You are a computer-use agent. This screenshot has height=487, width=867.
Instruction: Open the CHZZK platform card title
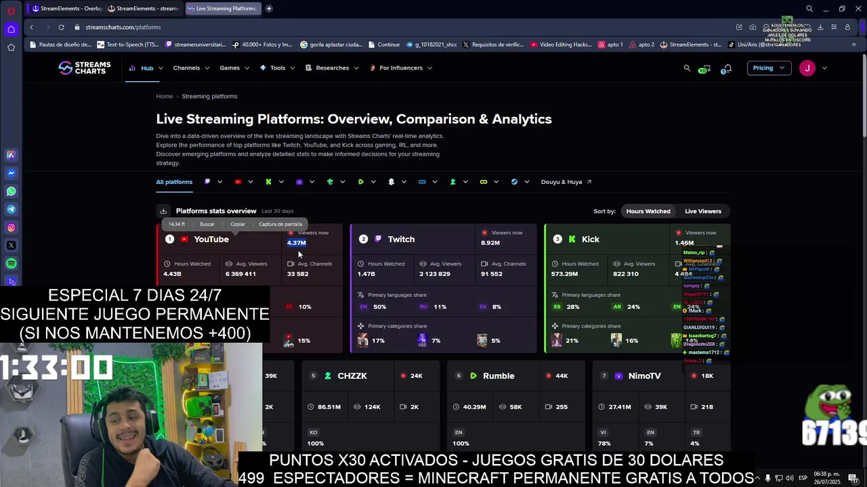click(352, 376)
